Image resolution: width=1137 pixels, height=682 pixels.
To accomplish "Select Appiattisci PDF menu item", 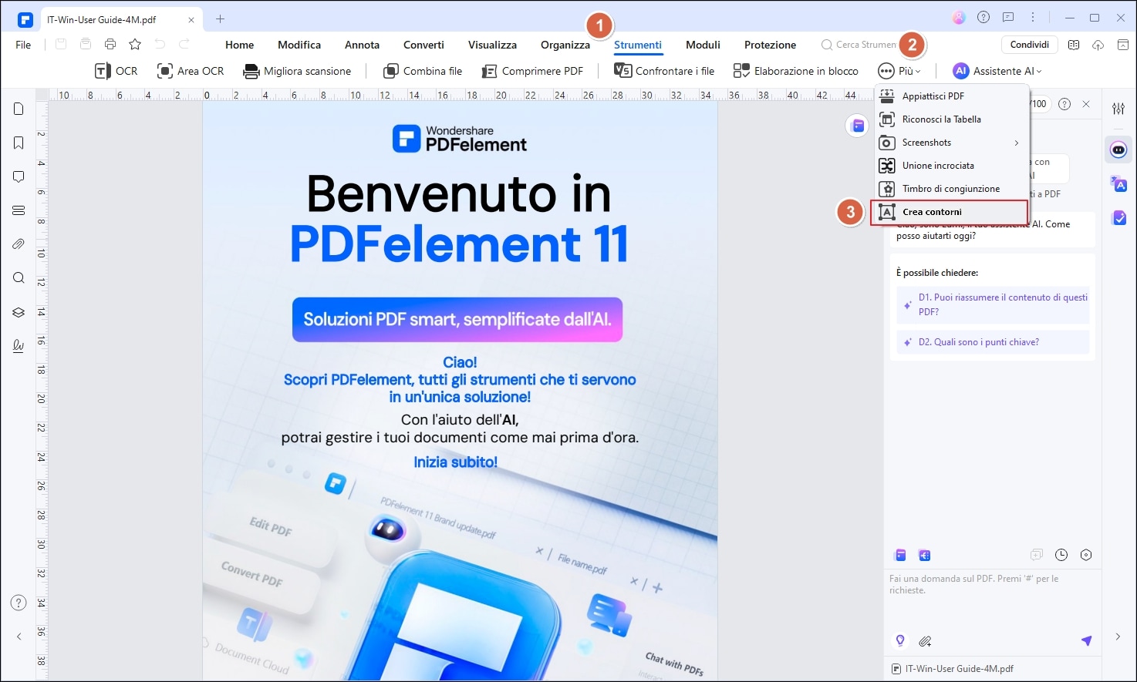I will 952,96.
